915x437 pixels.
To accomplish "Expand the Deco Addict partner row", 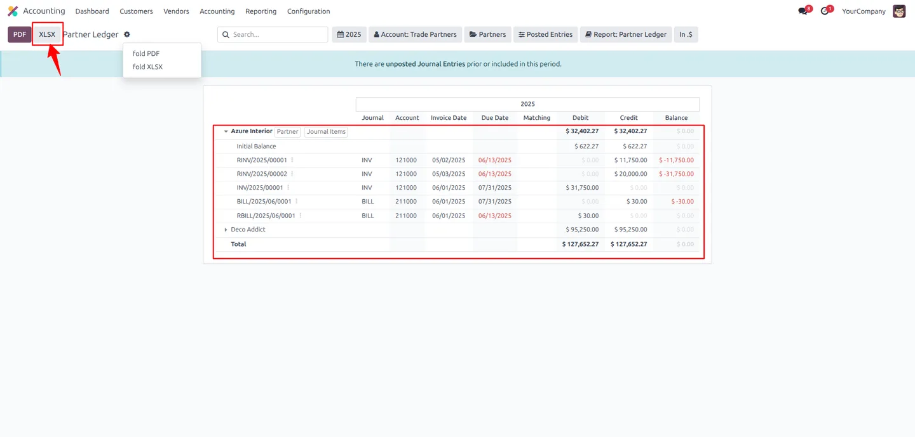I will [226, 230].
